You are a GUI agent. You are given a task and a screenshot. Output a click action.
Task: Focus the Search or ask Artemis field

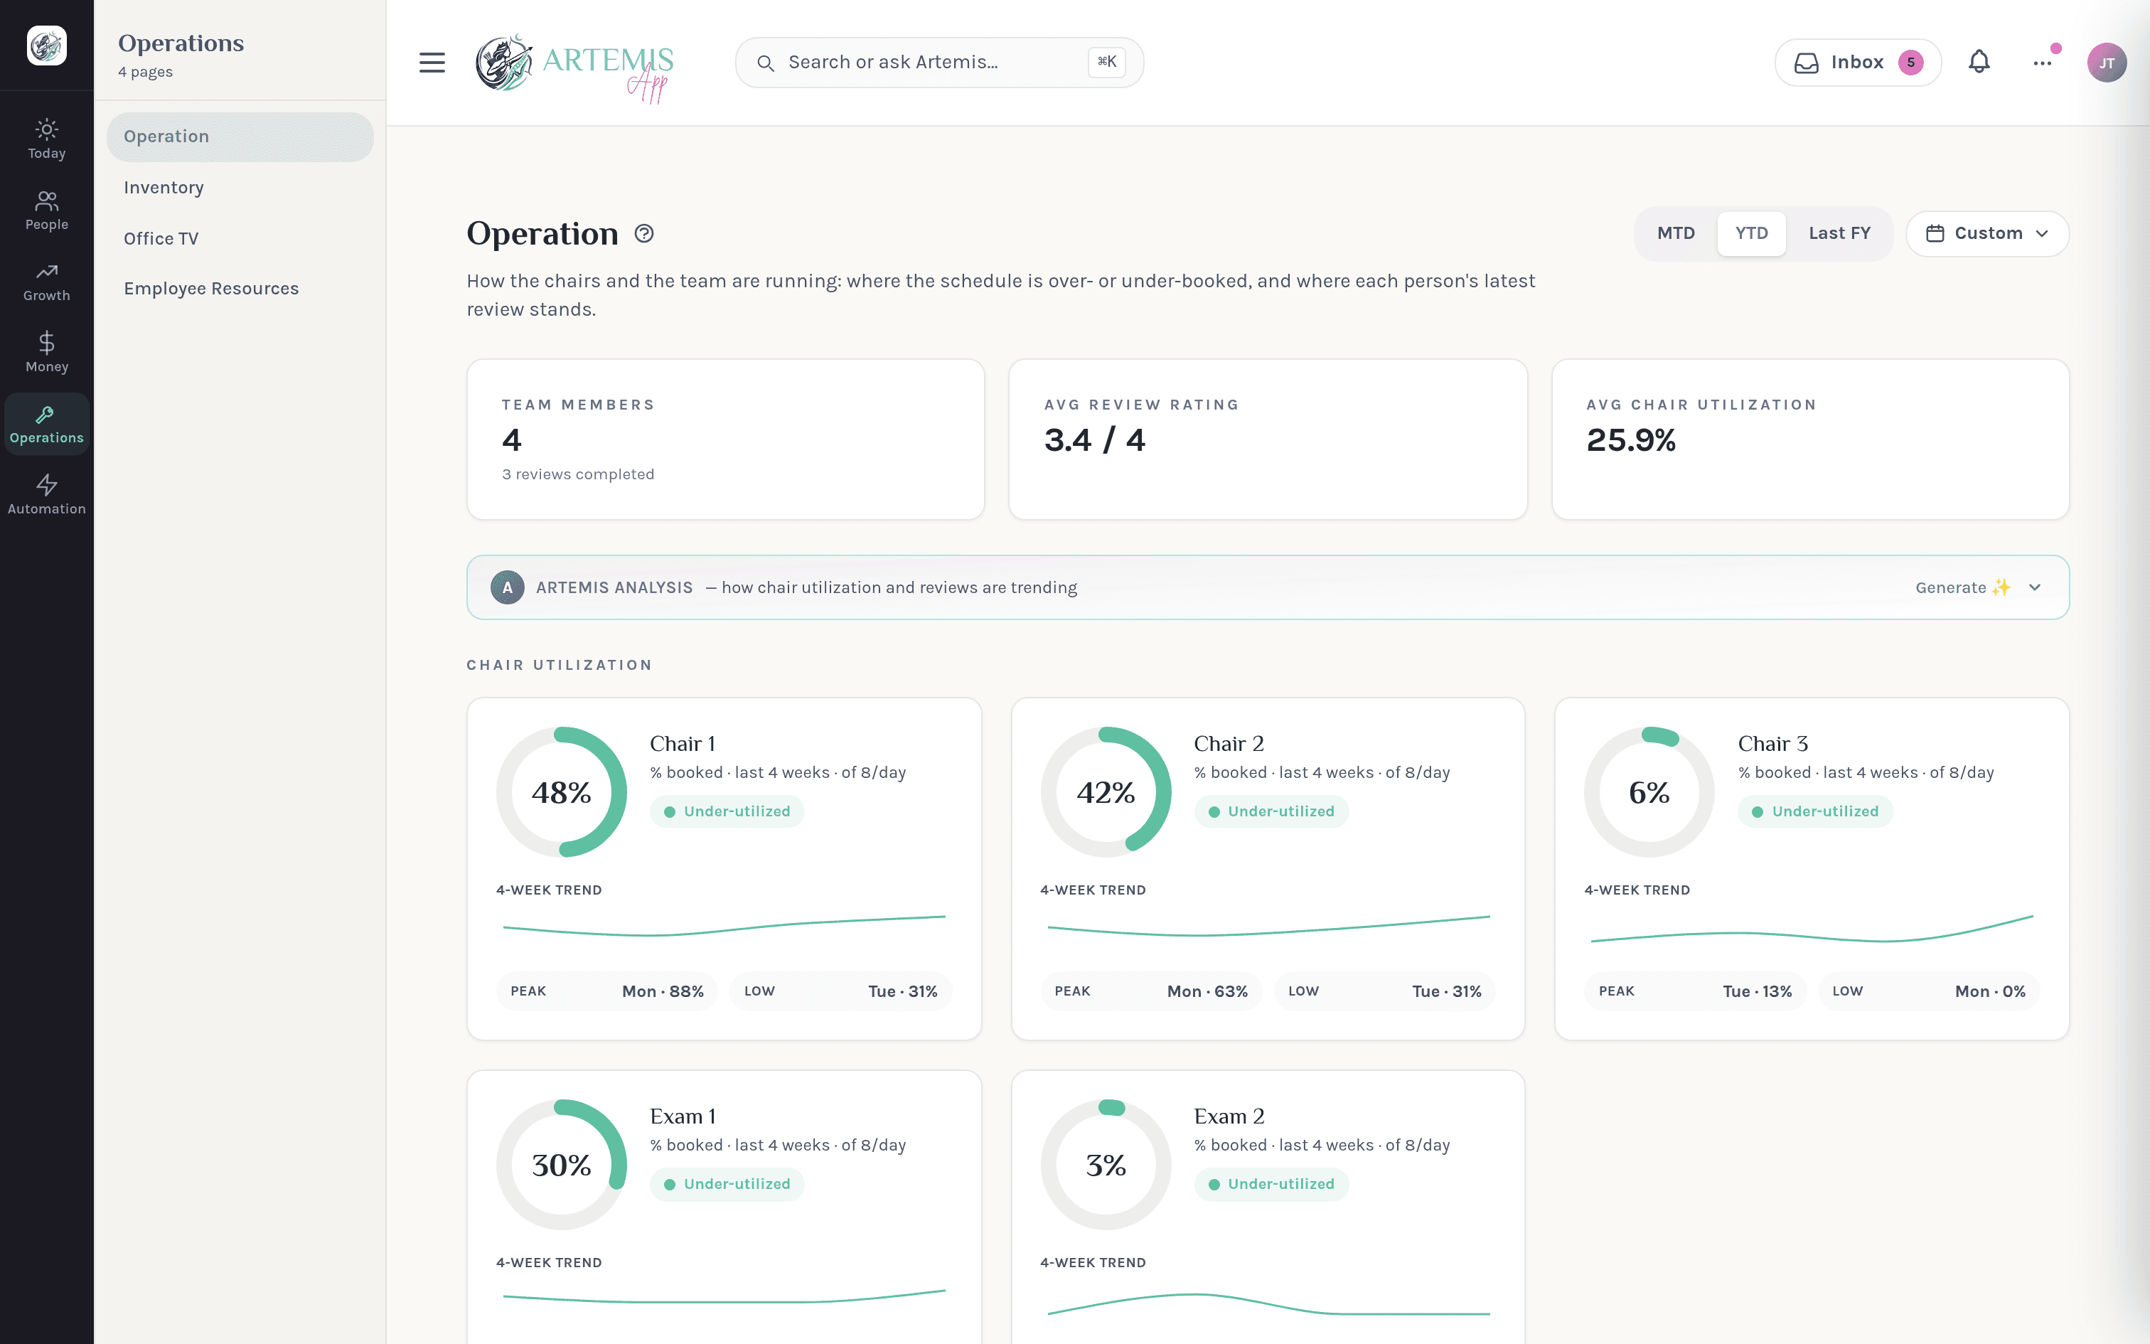coord(939,63)
